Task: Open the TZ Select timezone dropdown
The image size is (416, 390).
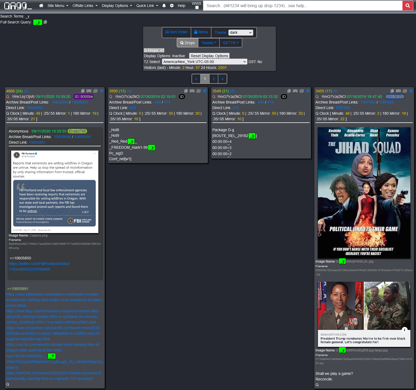Action: pos(205,62)
